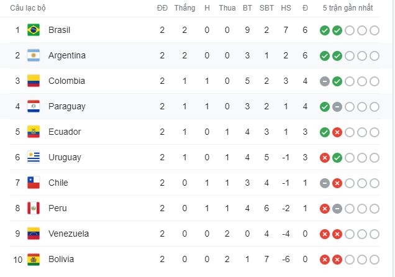Click the Colombia flag icon
Screen dimensions: 395x277
(x=34, y=81)
